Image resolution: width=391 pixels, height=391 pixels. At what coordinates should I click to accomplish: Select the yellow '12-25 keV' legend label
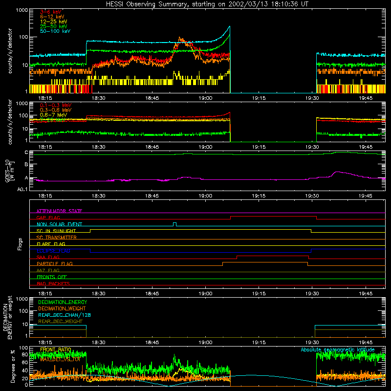tap(54, 22)
